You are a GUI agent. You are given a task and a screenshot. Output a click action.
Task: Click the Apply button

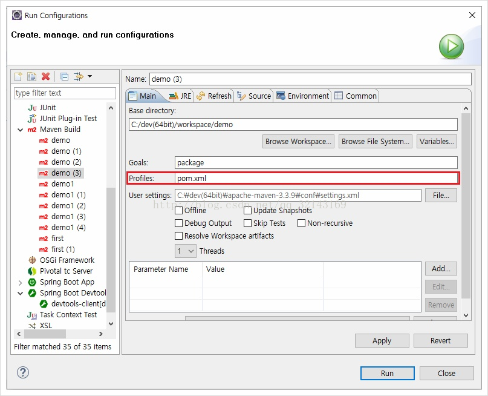coord(382,340)
